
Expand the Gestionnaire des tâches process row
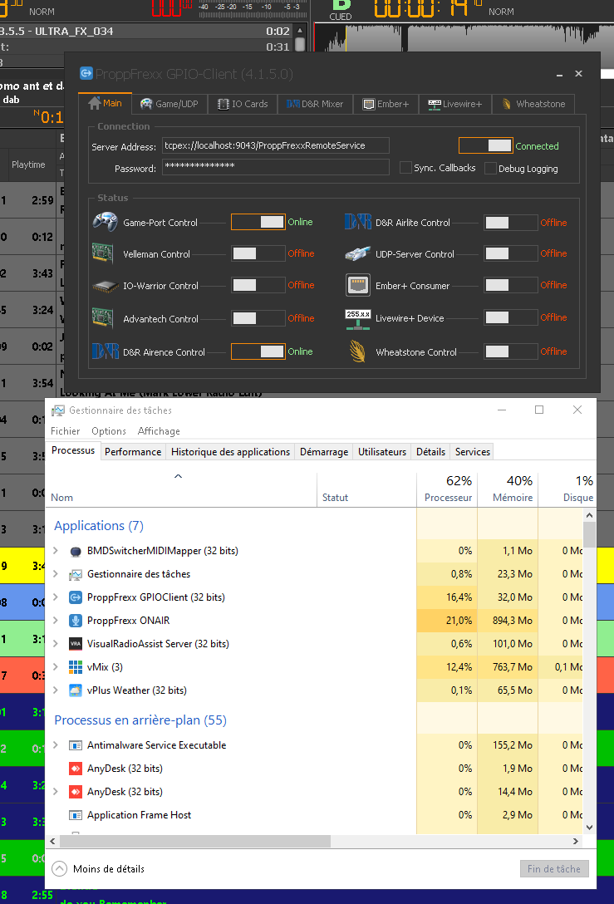click(x=56, y=573)
